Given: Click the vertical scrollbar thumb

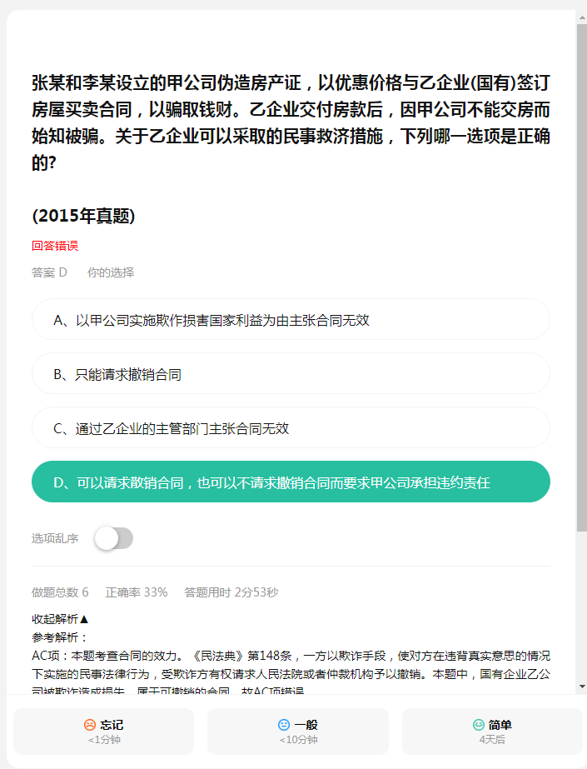Looking at the screenshot, I should (582, 277).
